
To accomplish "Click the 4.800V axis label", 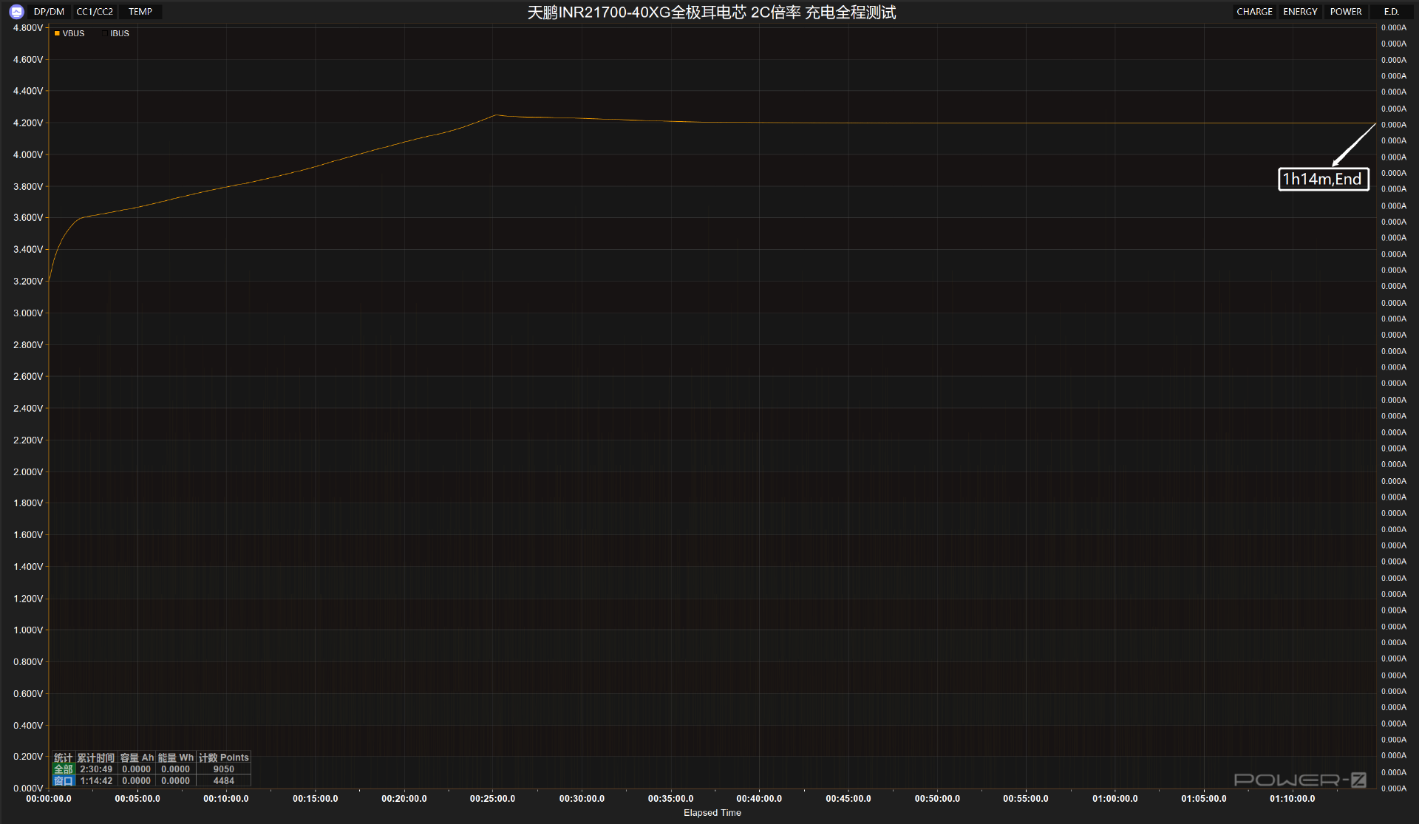I will [x=28, y=28].
